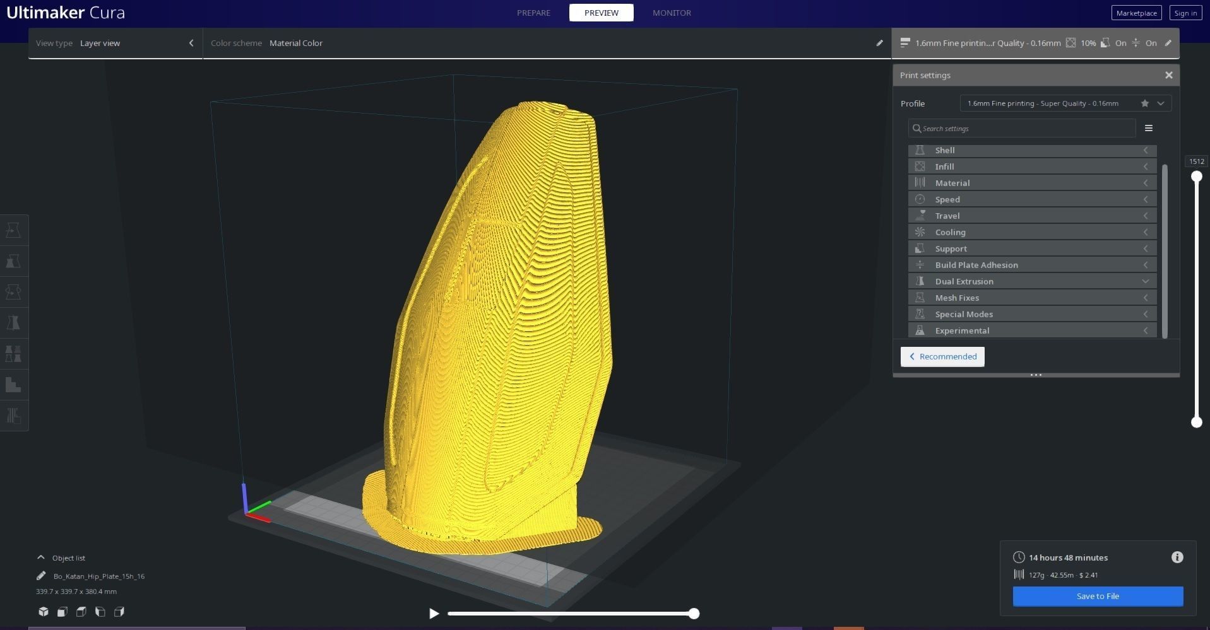The width and height of the screenshot is (1210, 630).
Task: Close the Print settings panel
Action: (x=1169, y=75)
